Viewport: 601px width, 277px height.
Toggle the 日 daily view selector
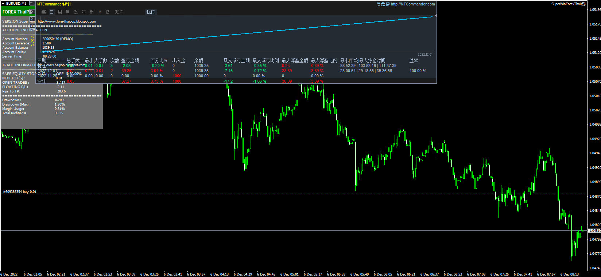pos(52,12)
